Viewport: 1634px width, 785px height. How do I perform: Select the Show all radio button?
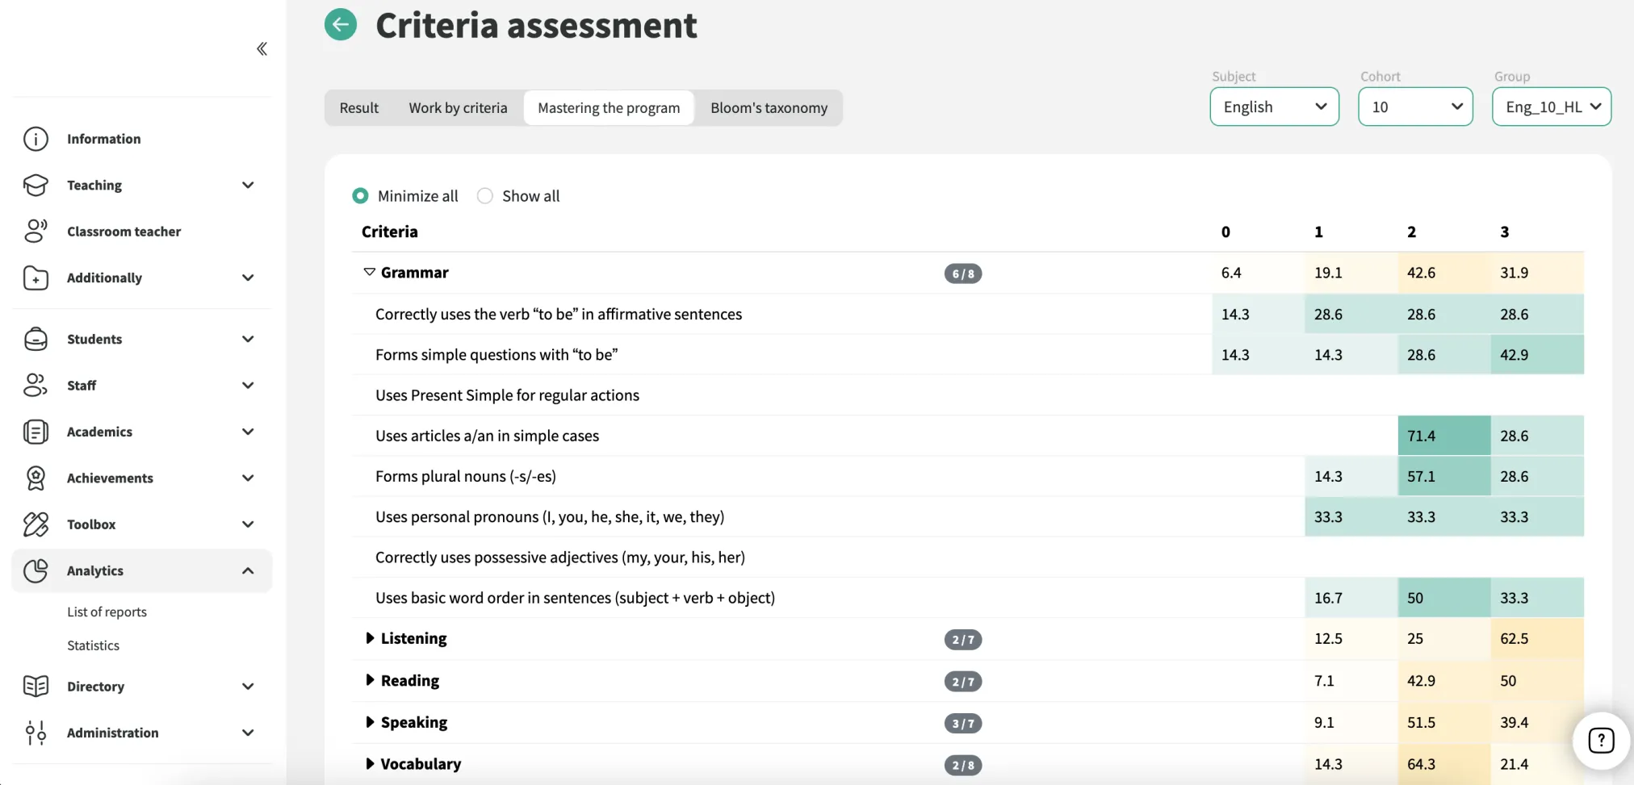click(x=484, y=196)
